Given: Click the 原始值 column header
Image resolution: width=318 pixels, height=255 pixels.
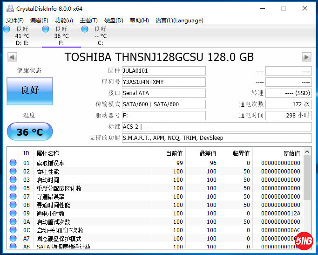Looking at the screenshot, I should point(277,153).
